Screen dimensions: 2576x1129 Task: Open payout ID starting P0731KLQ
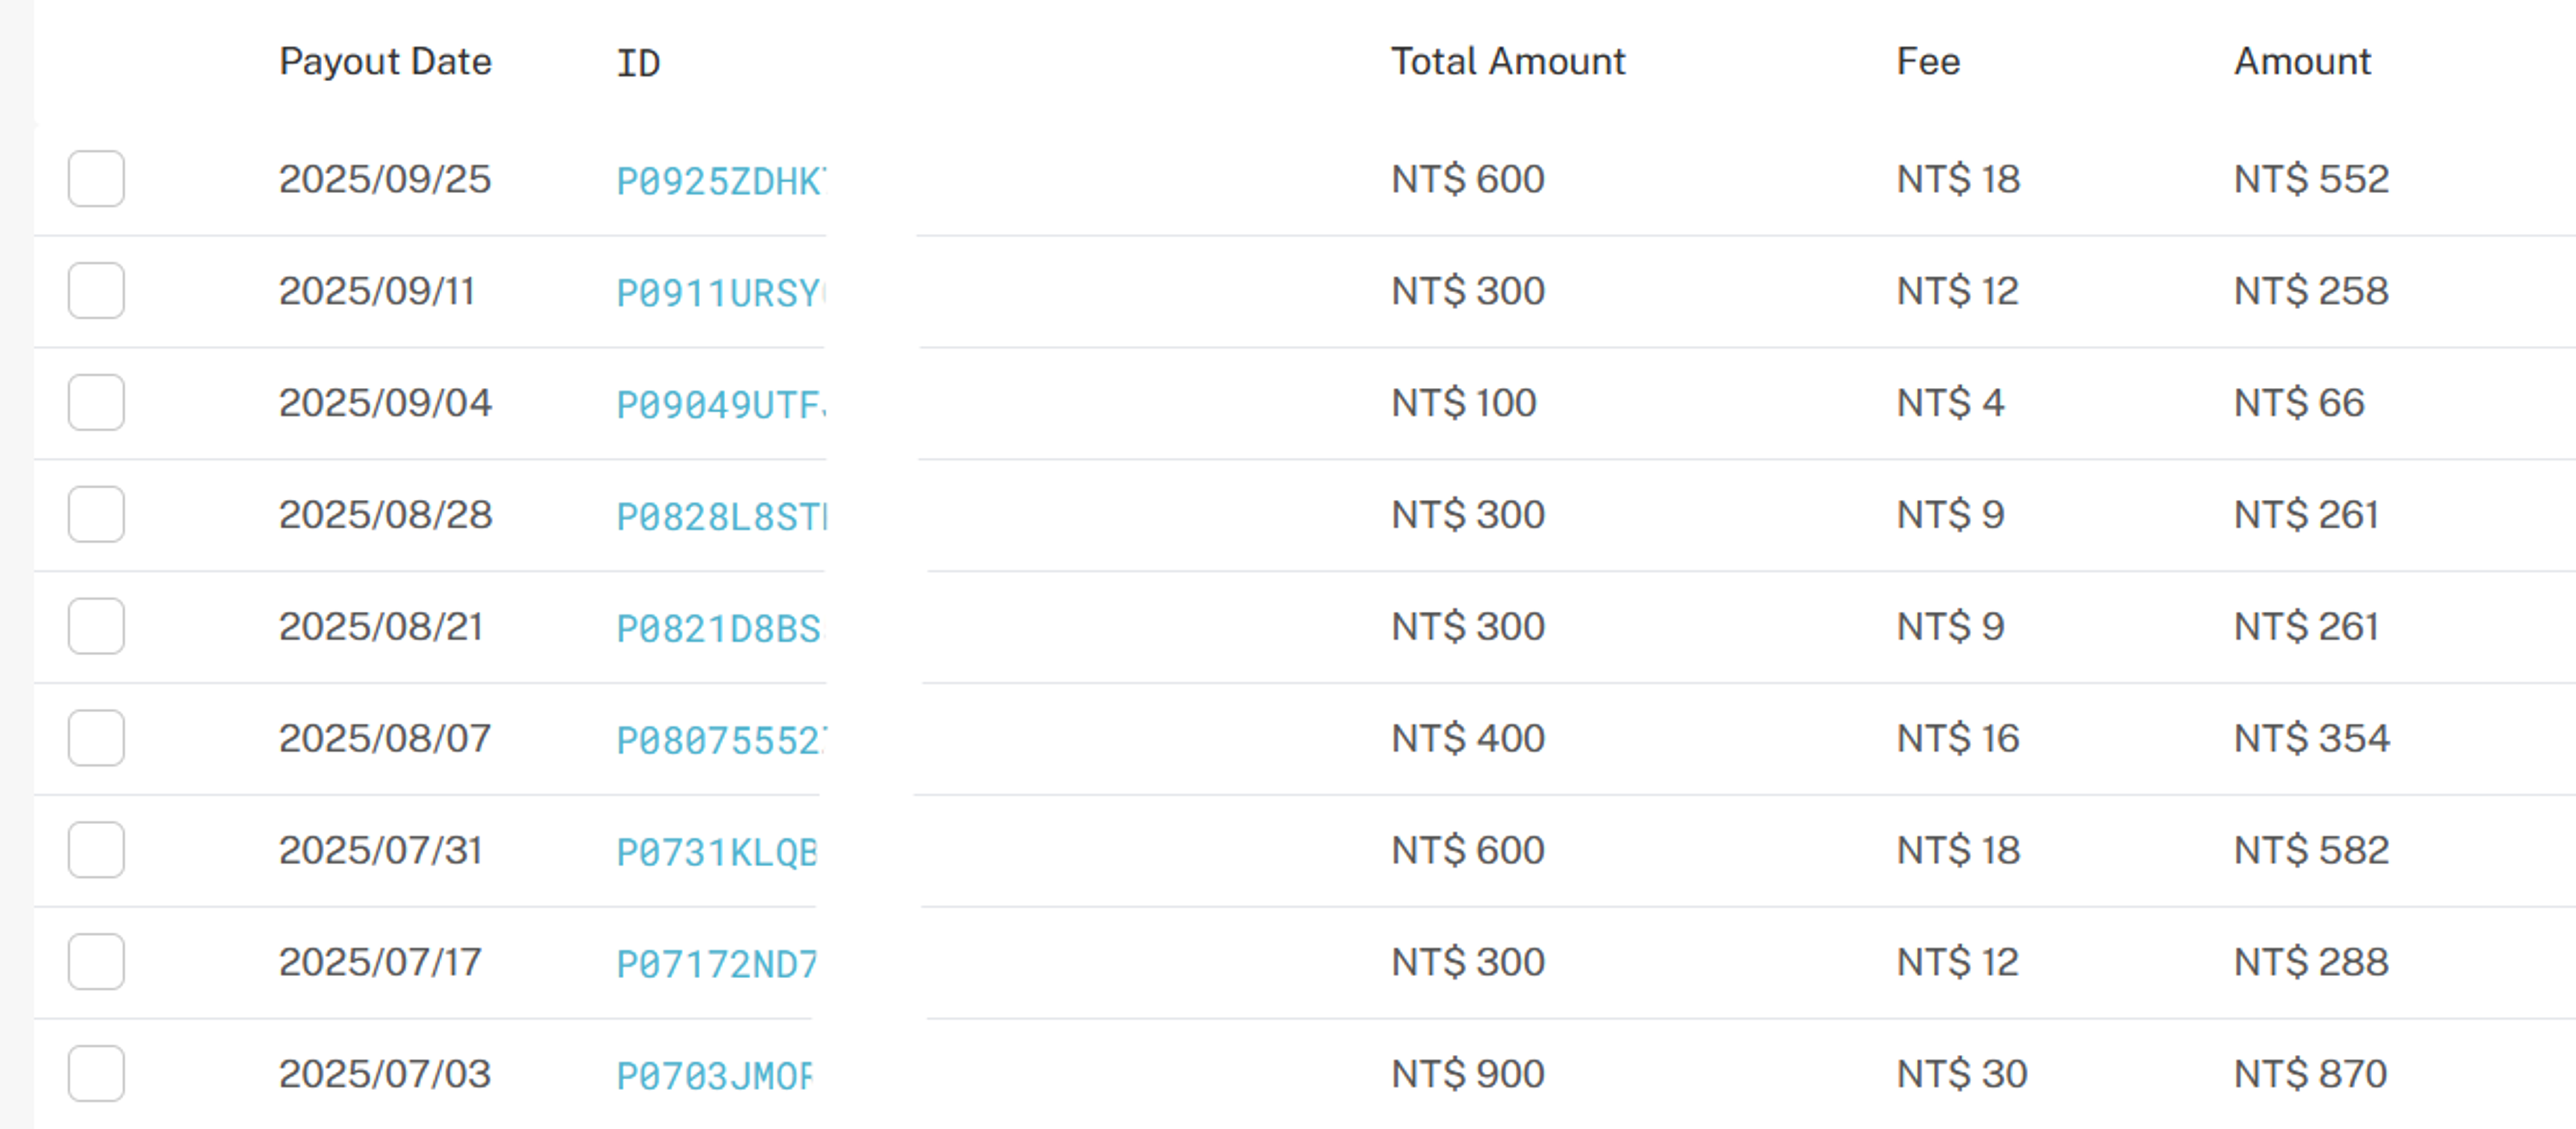click(716, 852)
